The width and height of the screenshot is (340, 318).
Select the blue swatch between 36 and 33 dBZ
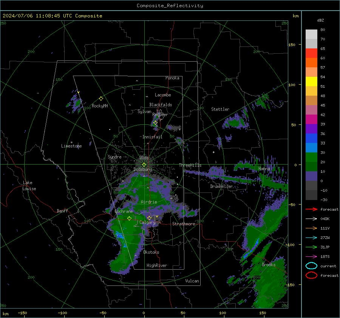click(x=311, y=138)
